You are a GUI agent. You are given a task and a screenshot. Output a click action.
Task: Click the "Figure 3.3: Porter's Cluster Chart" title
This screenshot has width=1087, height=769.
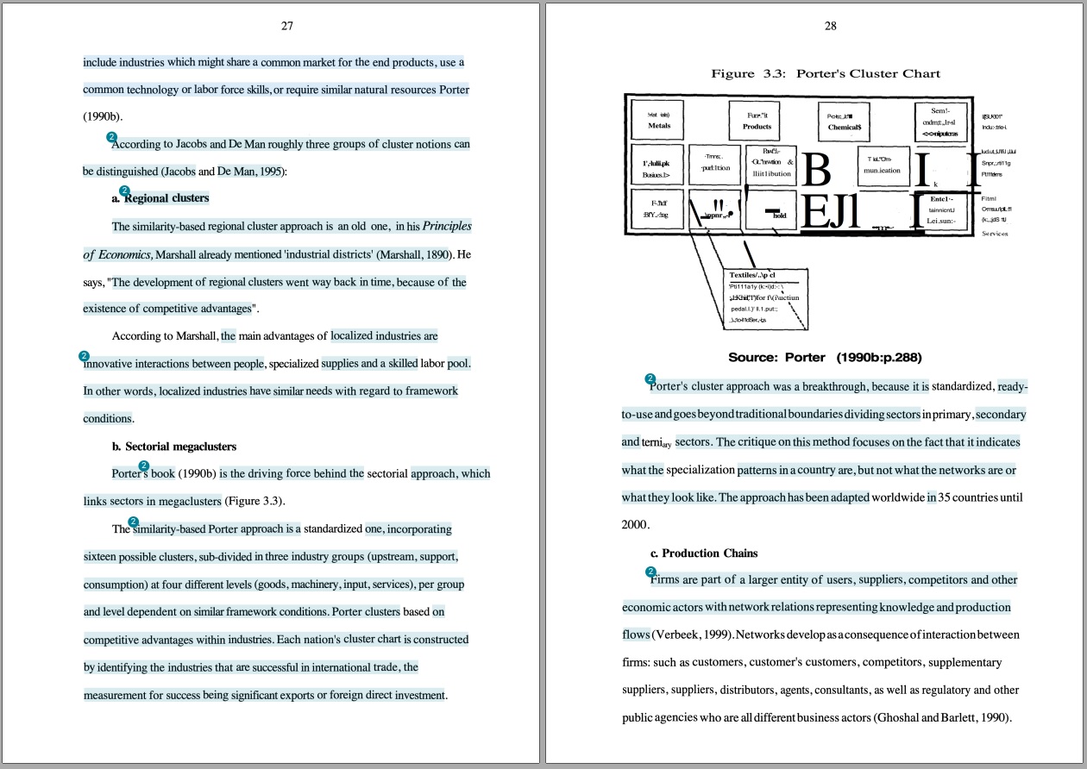coord(825,74)
